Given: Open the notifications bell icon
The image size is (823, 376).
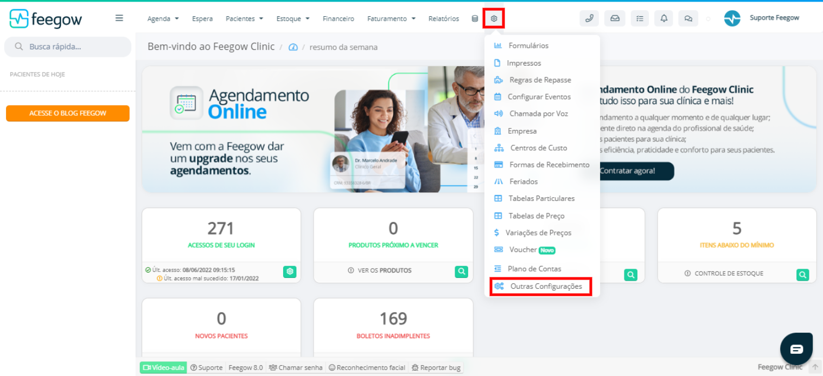Looking at the screenshot, I should point(664,18).
